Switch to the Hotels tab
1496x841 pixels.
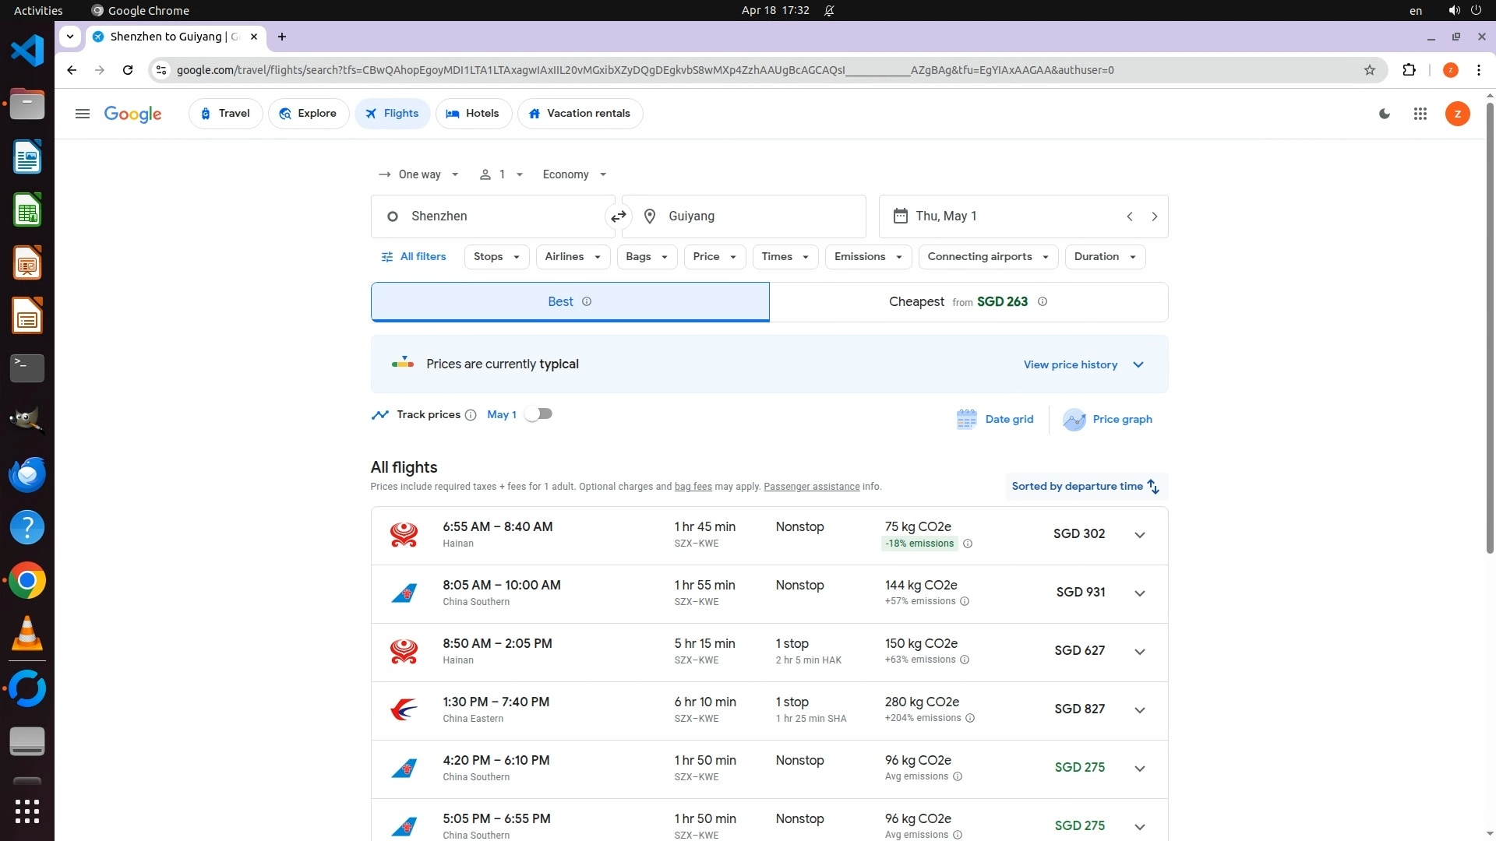click(473, 114)
